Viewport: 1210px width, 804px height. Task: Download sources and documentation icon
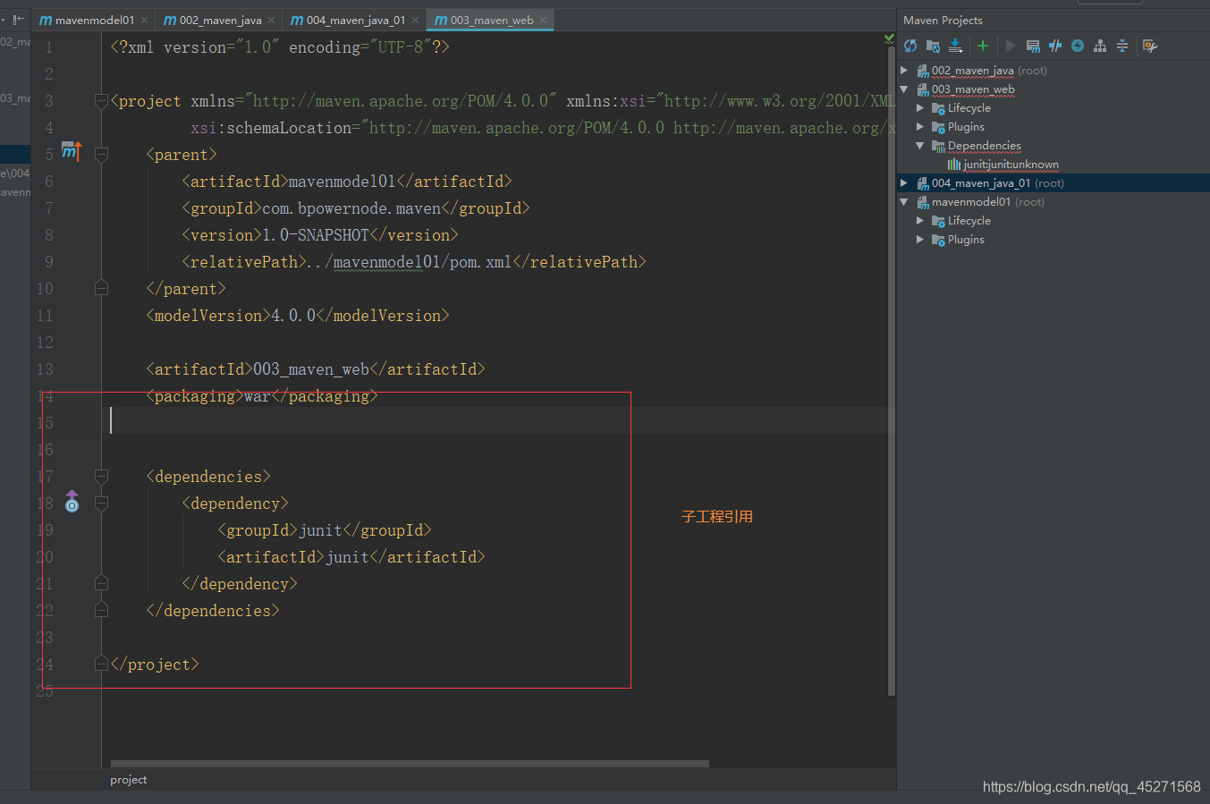pyautogui.click(x=955, y=46)
